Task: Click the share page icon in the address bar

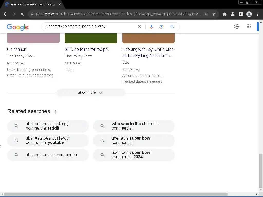Action: click(x=206, y=14)
